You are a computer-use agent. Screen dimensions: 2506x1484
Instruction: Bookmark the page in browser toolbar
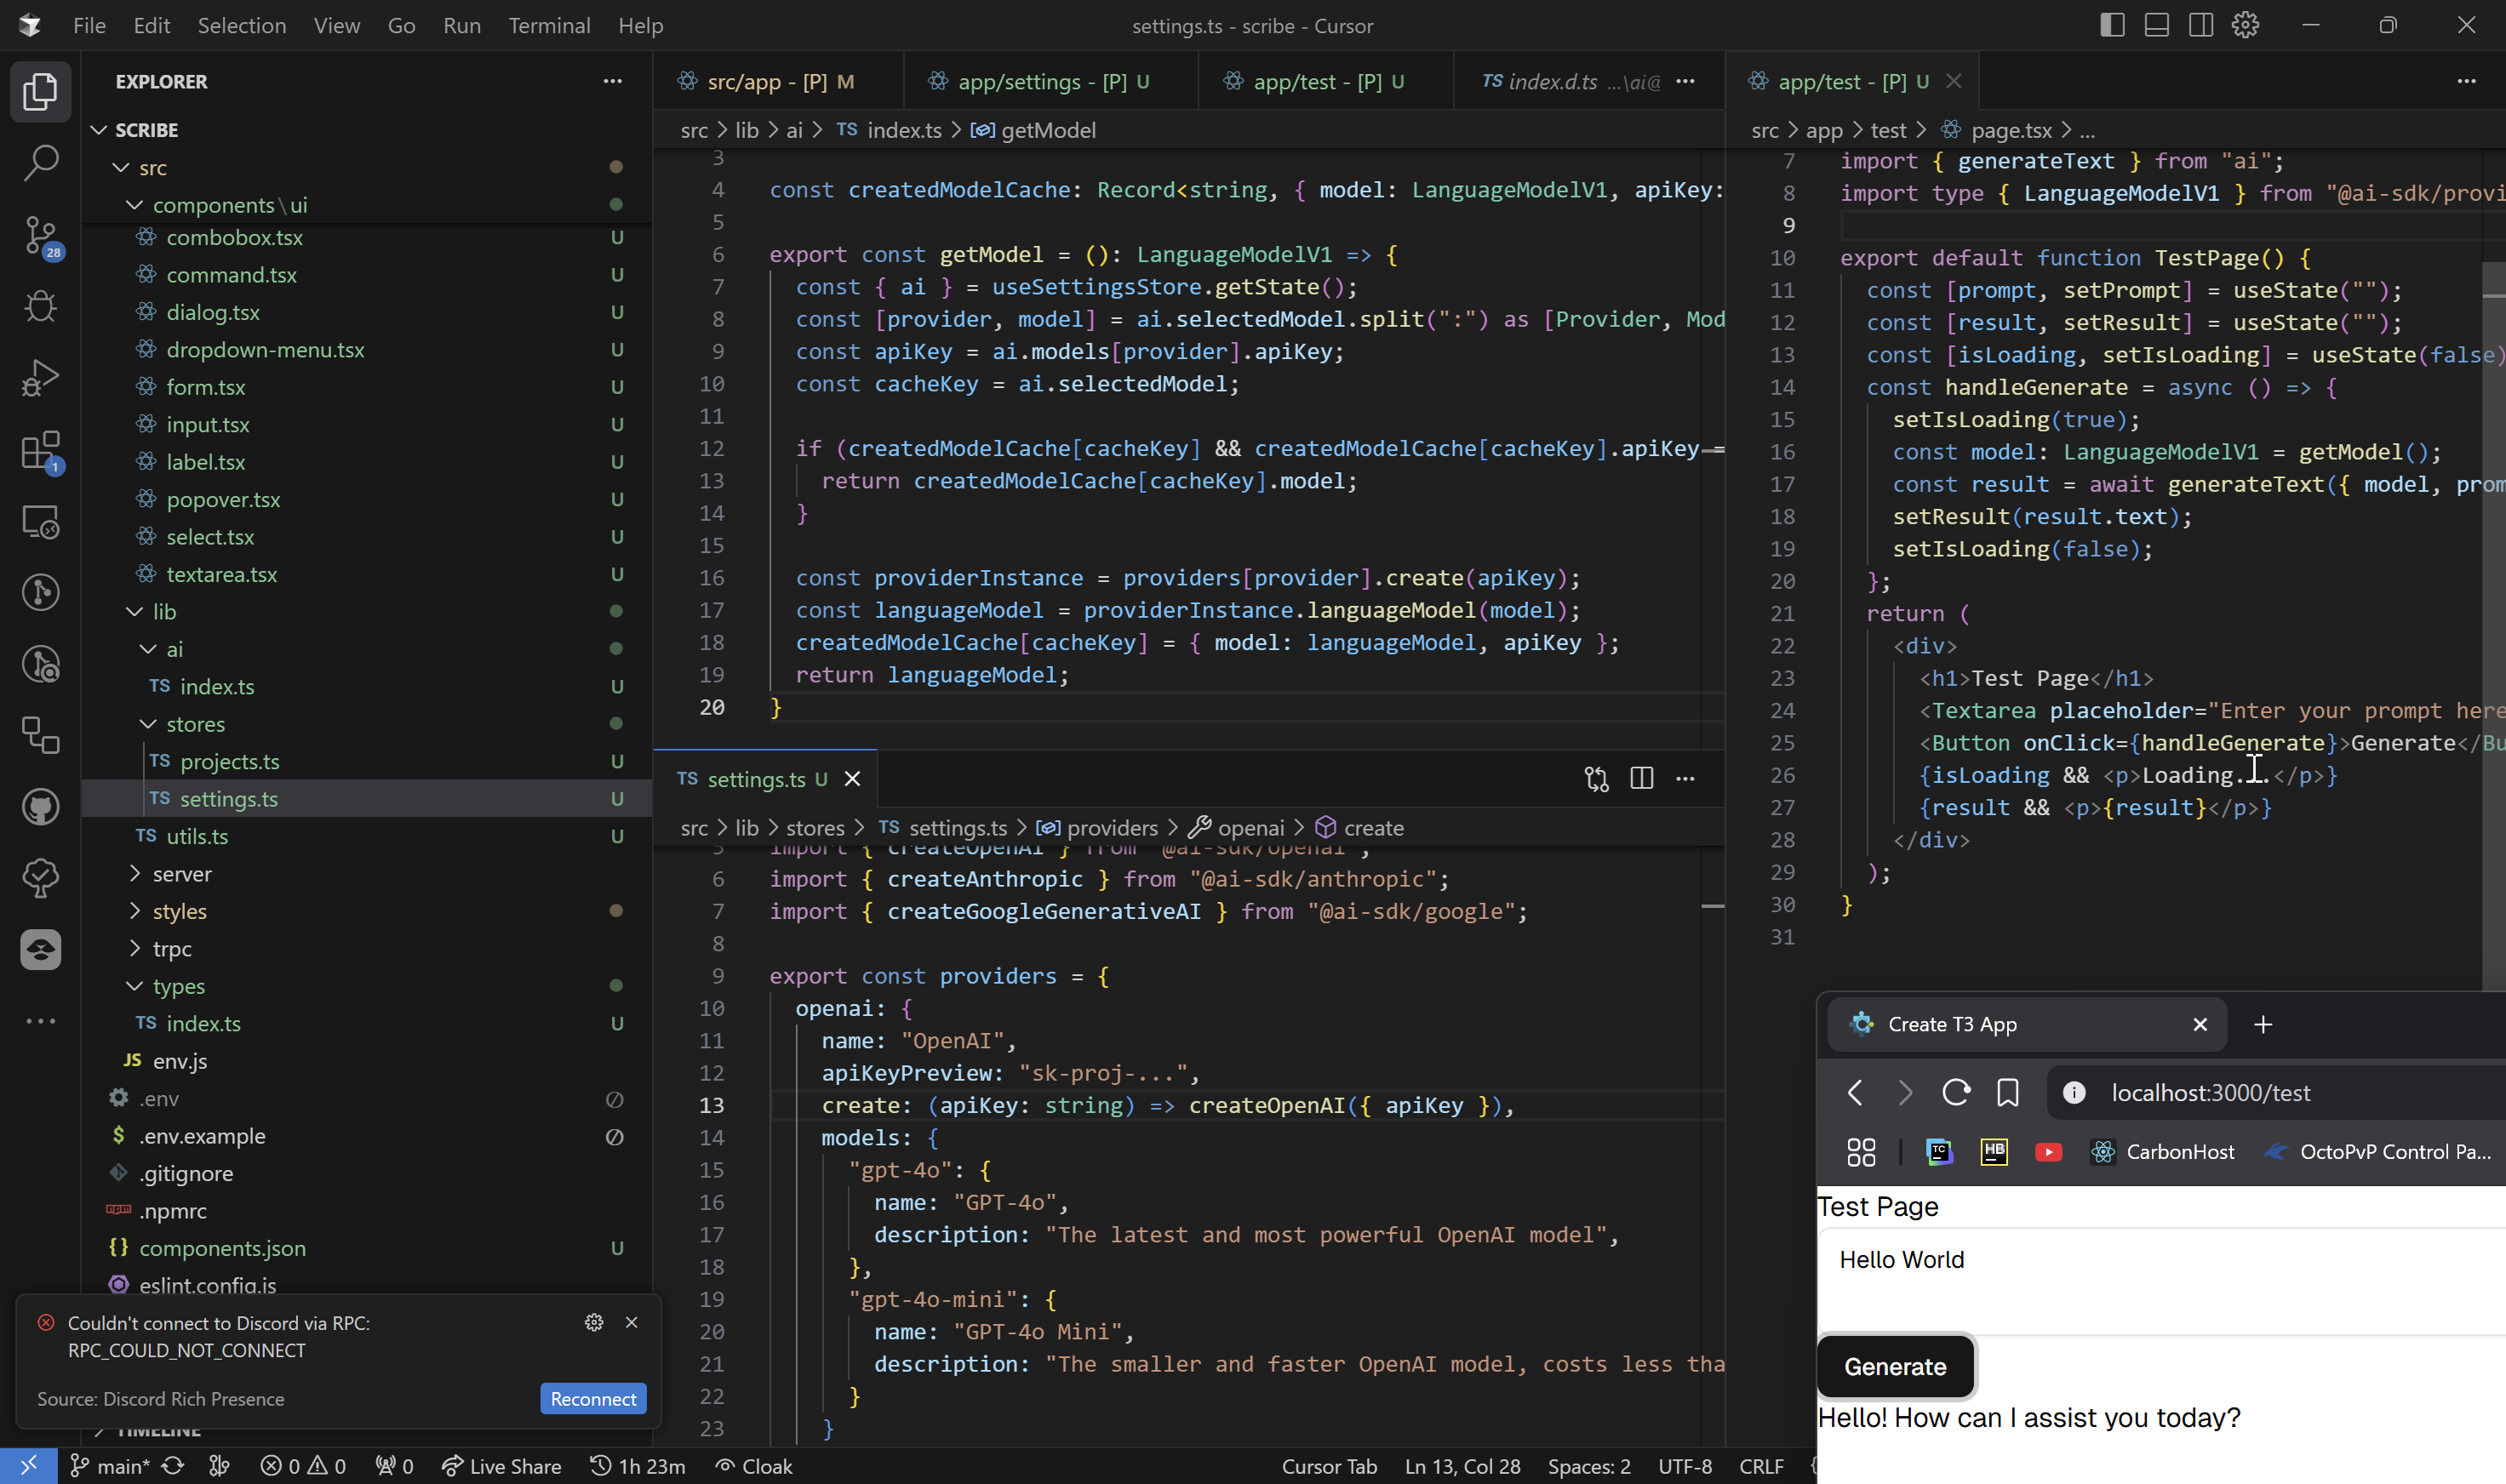point(2007,1092)
